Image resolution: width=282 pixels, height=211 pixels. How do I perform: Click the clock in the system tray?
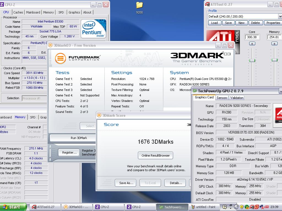tap(275, 207)
